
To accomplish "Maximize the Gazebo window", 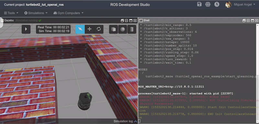I will tap(131, 20).
